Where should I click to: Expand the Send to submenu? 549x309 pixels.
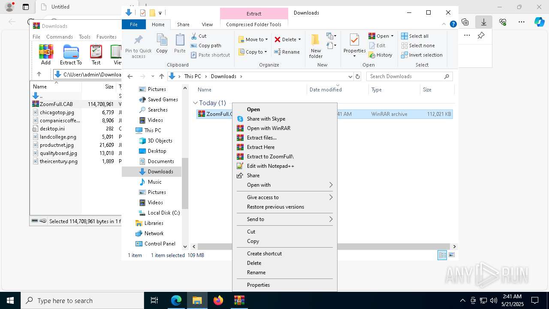point(285,219)
